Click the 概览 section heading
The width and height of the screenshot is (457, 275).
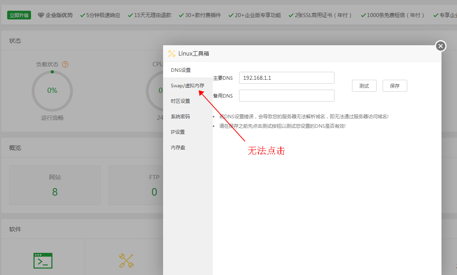pyautogui.click(x=15, y=148)
